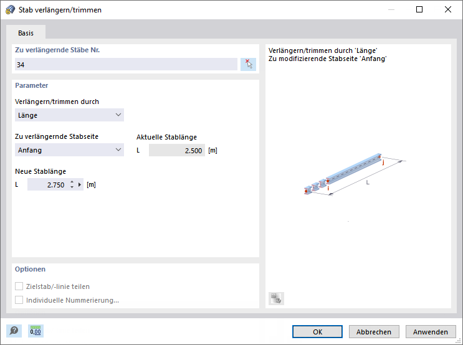Click the app icon in title bar

(10, 10)
